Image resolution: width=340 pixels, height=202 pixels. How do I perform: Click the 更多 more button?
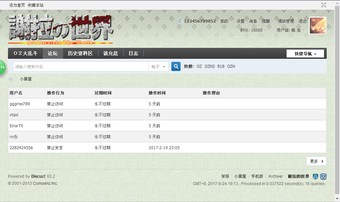pos(316,161)
